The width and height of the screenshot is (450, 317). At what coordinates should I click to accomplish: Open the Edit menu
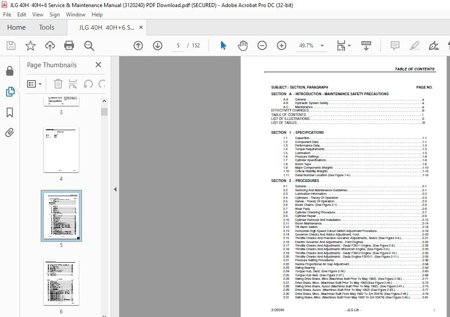(22, 15)
